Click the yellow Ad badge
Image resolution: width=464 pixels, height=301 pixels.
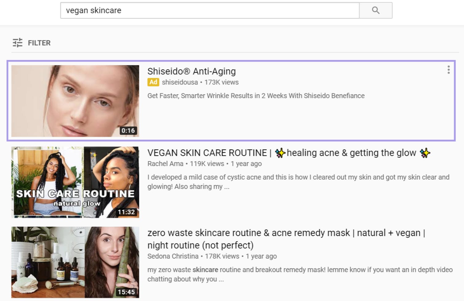tap(153, 82)
